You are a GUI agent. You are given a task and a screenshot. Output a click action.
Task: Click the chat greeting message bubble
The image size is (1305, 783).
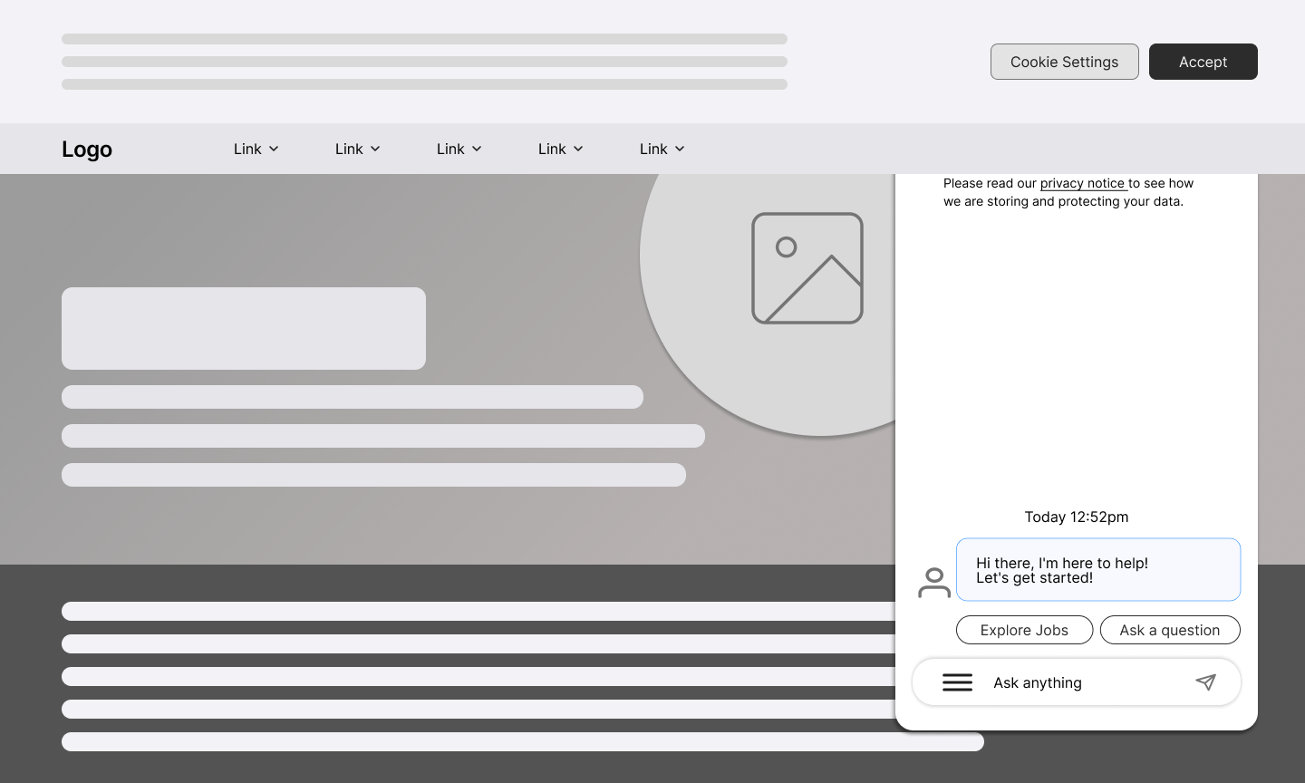(x=1098, y=569)
